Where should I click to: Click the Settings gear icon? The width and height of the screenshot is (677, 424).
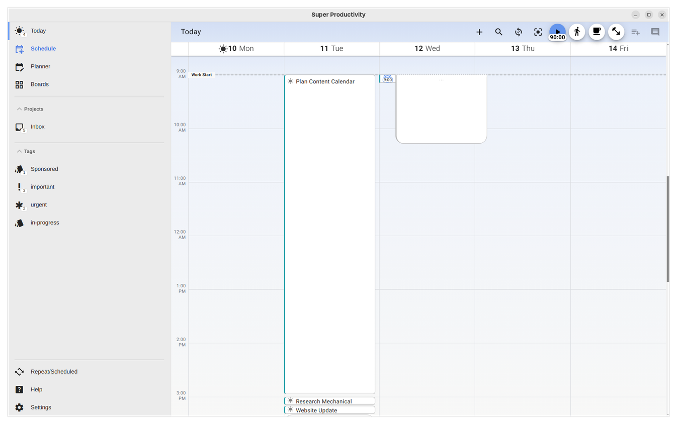pos(19,407)
